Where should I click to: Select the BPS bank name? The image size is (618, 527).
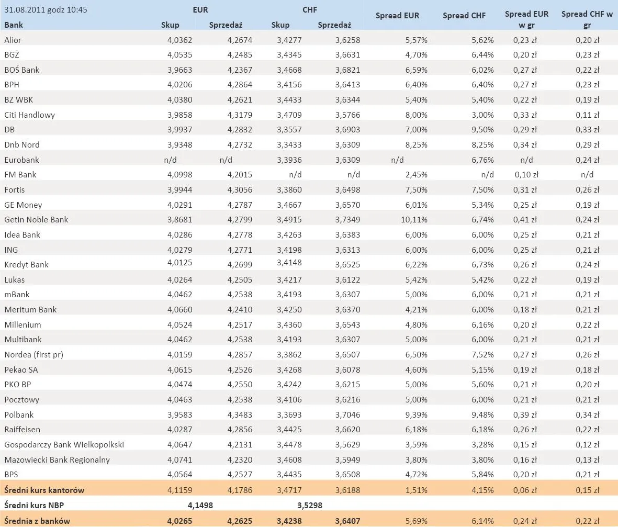11,474
